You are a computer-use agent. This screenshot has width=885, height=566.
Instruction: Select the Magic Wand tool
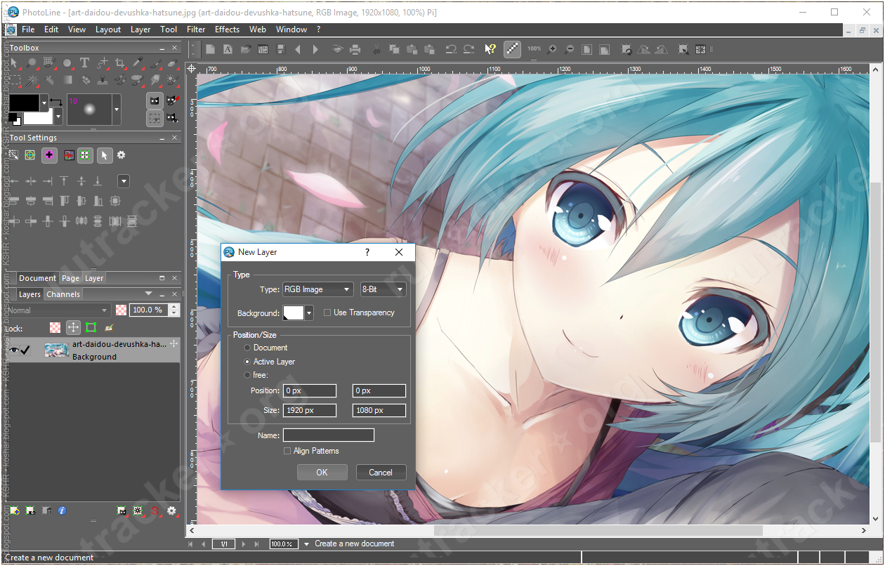(32, 80)
